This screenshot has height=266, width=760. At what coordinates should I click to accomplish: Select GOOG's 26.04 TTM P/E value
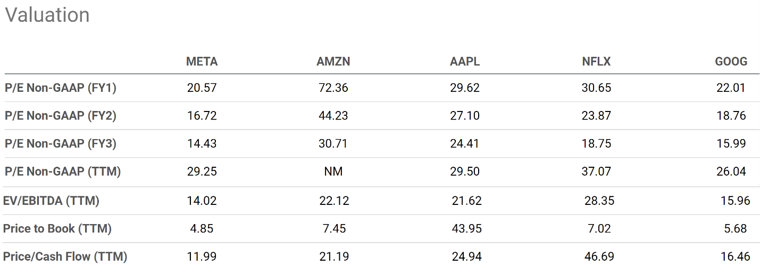coord(731,171)
